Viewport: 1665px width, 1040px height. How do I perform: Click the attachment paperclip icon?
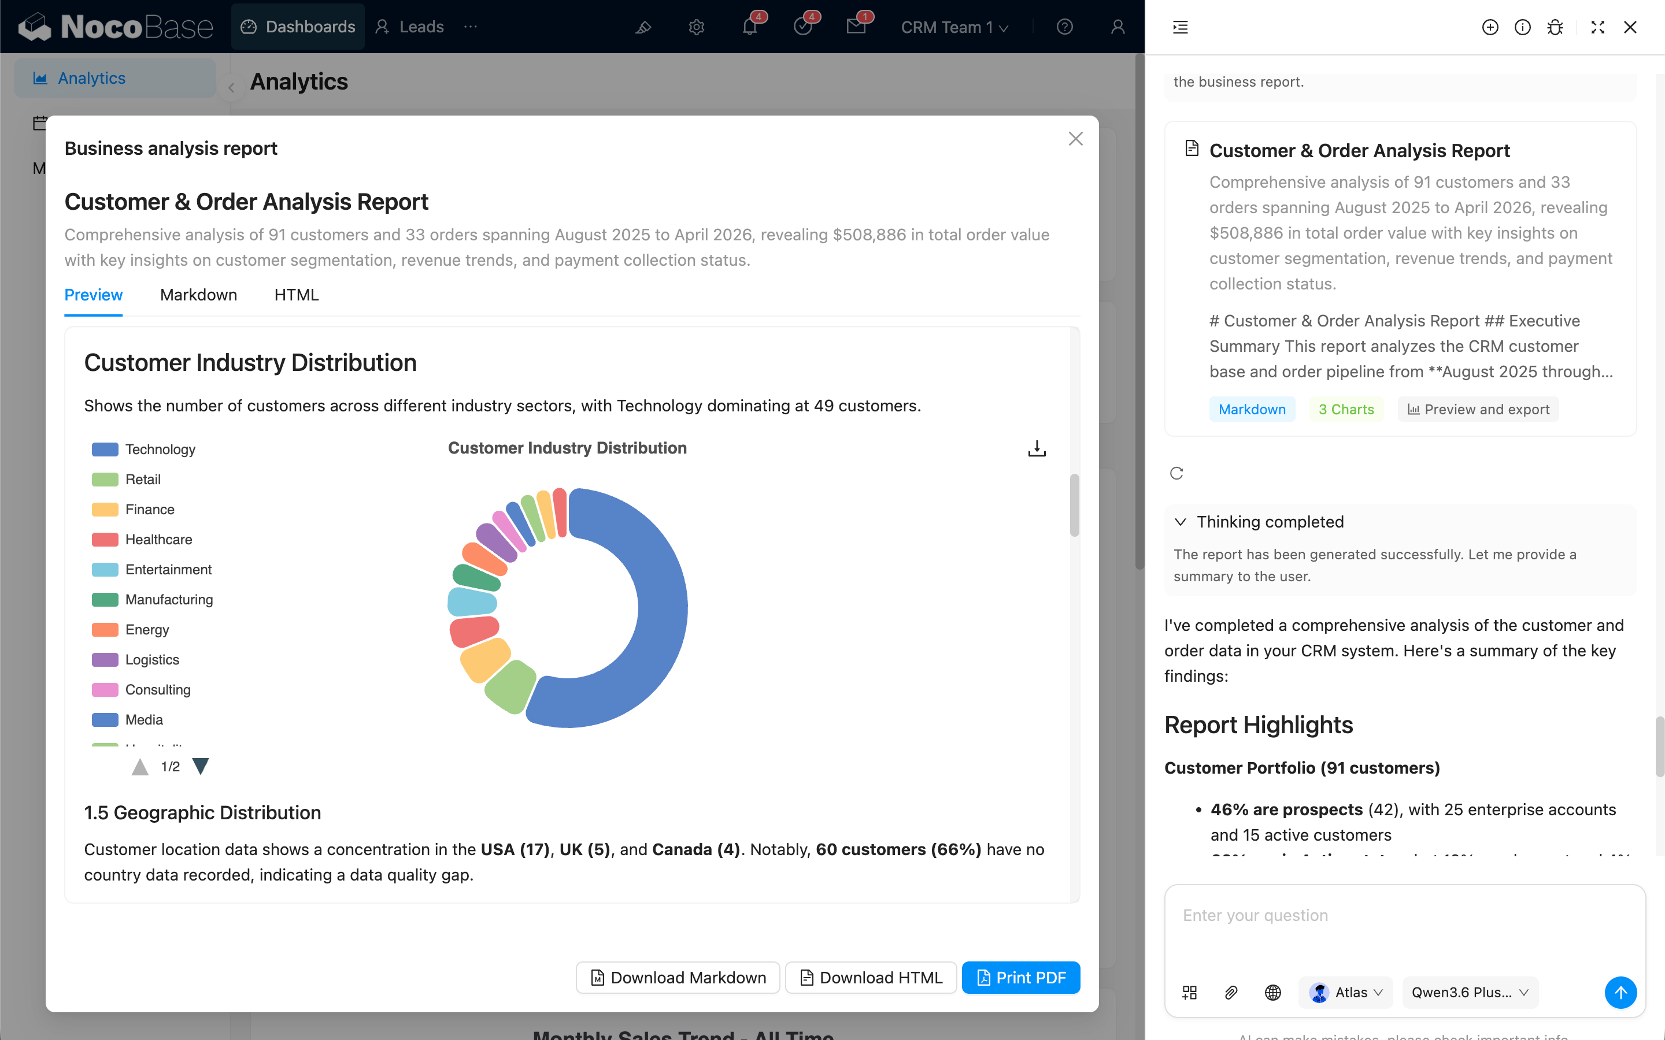coord(1231,992)
